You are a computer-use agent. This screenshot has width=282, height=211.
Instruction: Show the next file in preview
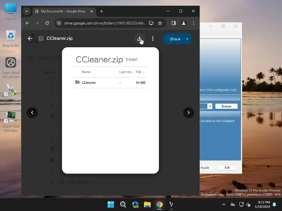point(188,112)
